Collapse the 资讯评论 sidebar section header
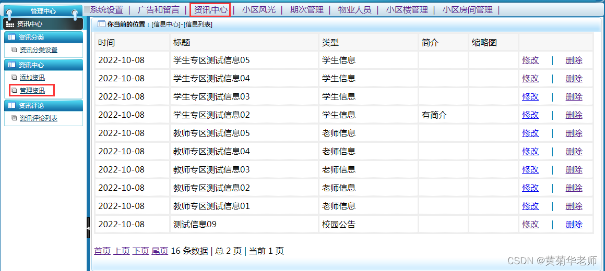Viewport: 605px width, 271px height. [x=44, y=105]
